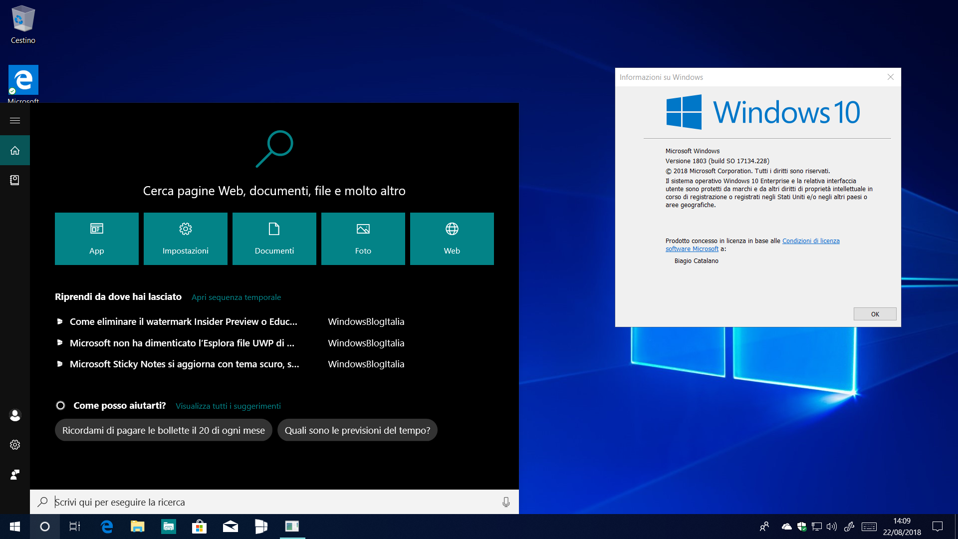Launch Microsoft Edge from taskbar
Image resolution: width=958 pixels, height=539 pixels.
(x=107, y=527)
